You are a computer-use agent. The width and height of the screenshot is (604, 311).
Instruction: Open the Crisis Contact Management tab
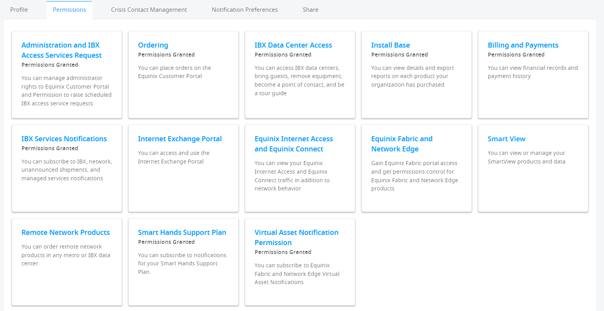[149, 10]
